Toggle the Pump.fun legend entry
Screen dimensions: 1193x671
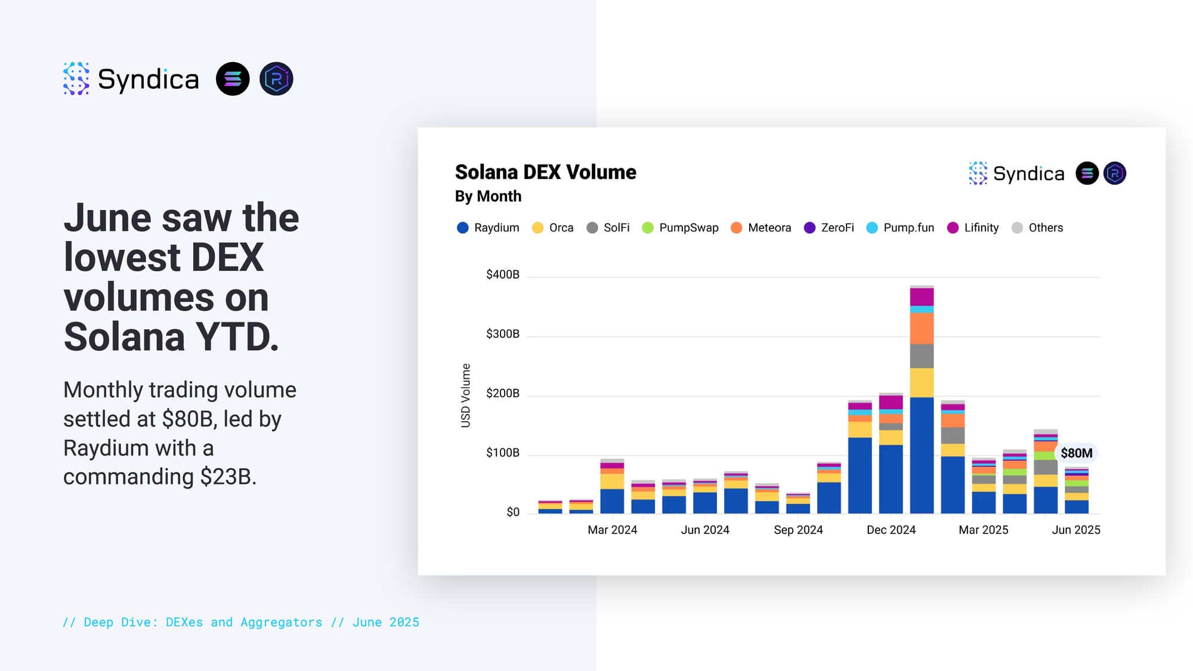[900, 228]
